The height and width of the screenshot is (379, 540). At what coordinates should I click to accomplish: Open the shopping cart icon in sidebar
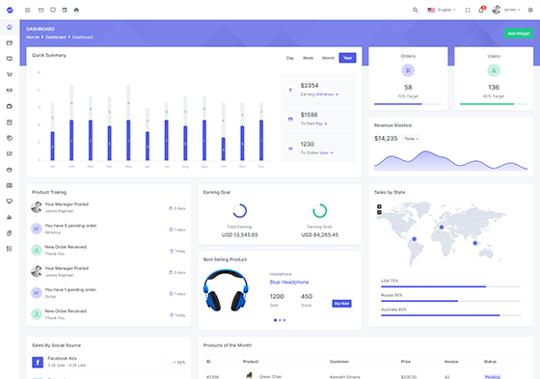(10, 74)
